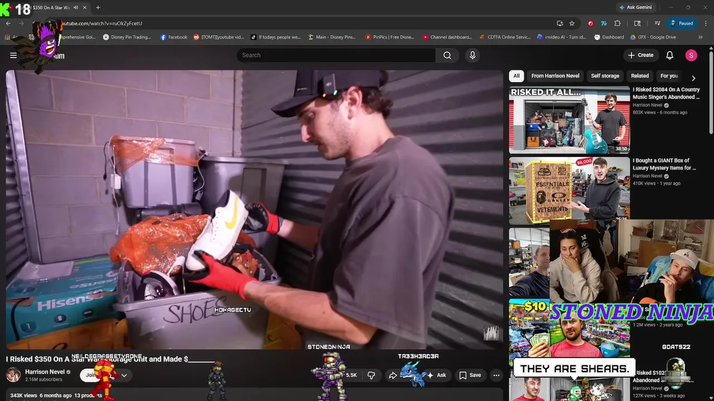Click Ask Gemini button
Image resolution: width=714 pixels, height=401 pixels.
(635, 8)
